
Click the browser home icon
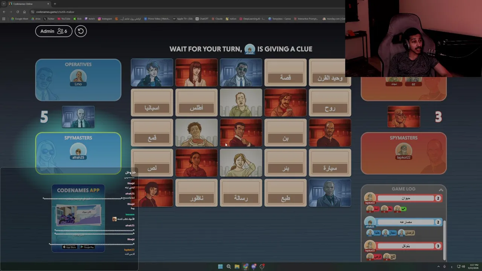point(24,12)
